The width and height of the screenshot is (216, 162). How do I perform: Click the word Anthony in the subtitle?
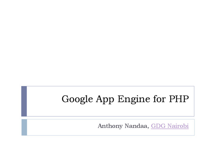tap(110, 126)
